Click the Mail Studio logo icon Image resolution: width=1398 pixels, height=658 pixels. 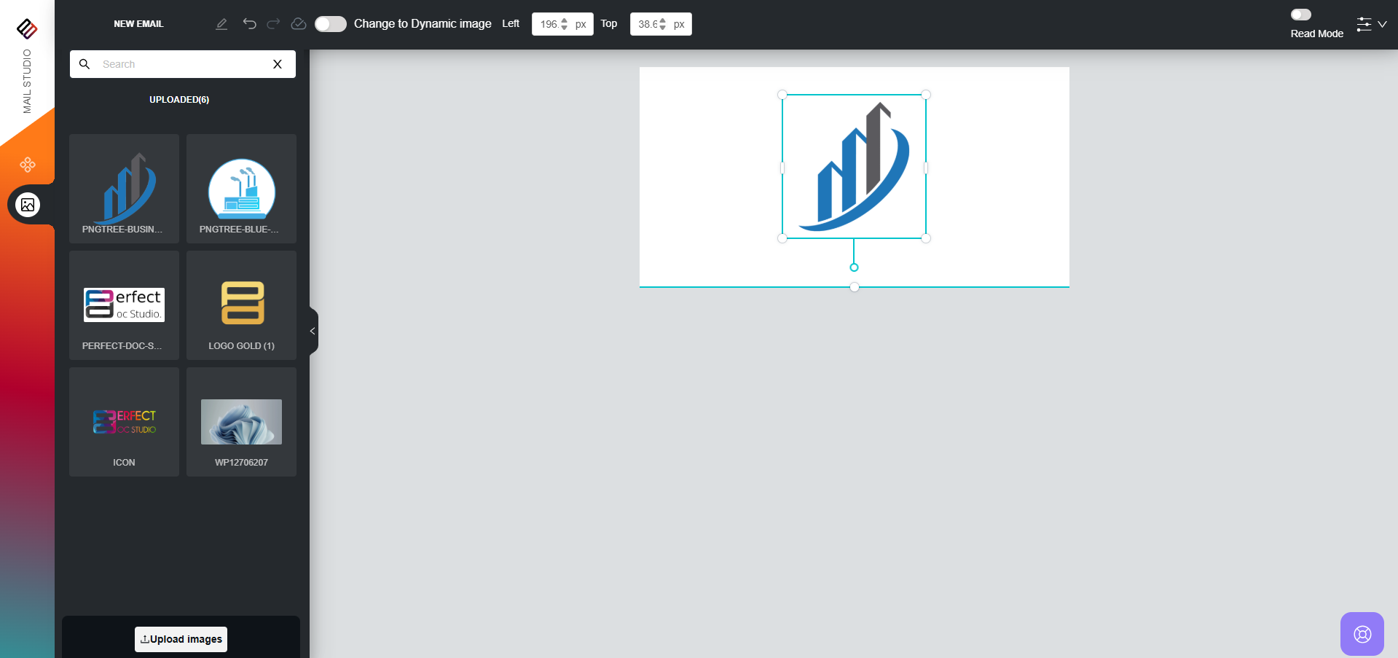[x=27, y=28]
